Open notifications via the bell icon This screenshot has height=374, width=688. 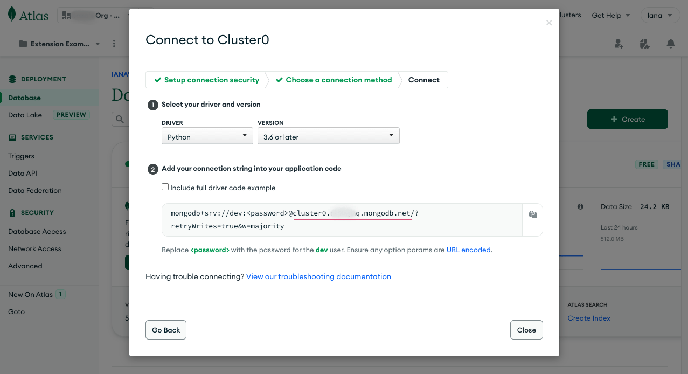tap(670, 44)
